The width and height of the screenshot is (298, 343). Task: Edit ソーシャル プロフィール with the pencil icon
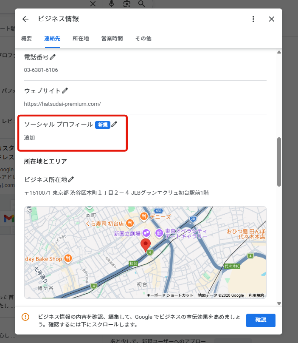pos(114,125)
